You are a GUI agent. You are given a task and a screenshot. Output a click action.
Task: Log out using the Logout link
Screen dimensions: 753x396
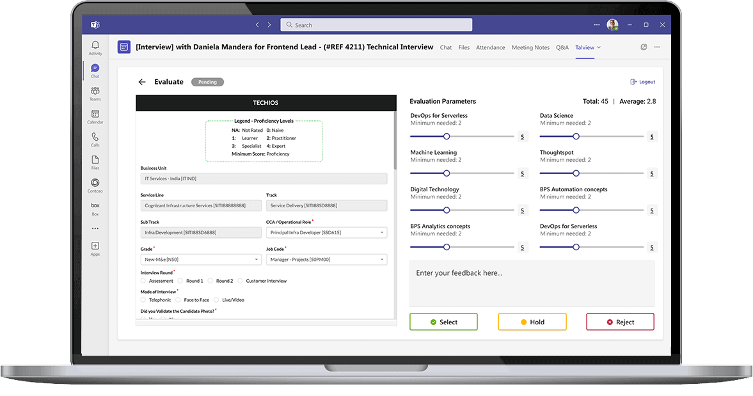[x=642, y=82]
